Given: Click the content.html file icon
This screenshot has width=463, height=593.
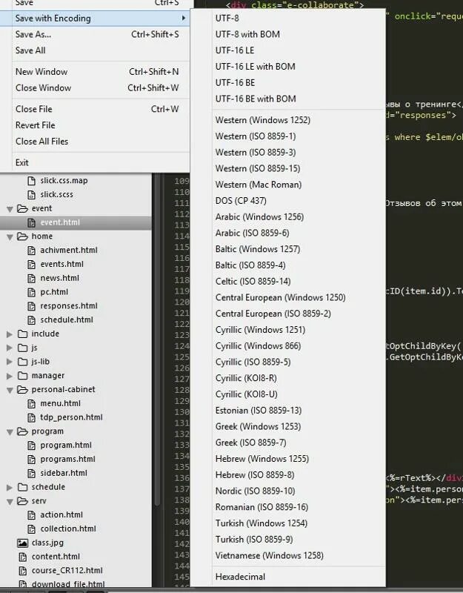Looking at the screenshot, I should [23, 557].
